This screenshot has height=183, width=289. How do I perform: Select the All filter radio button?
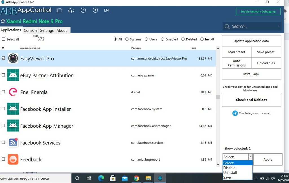[115, 39]
